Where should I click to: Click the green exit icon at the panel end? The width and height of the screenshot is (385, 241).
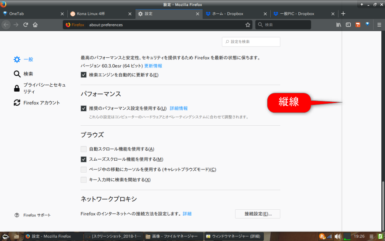point(380,237)
